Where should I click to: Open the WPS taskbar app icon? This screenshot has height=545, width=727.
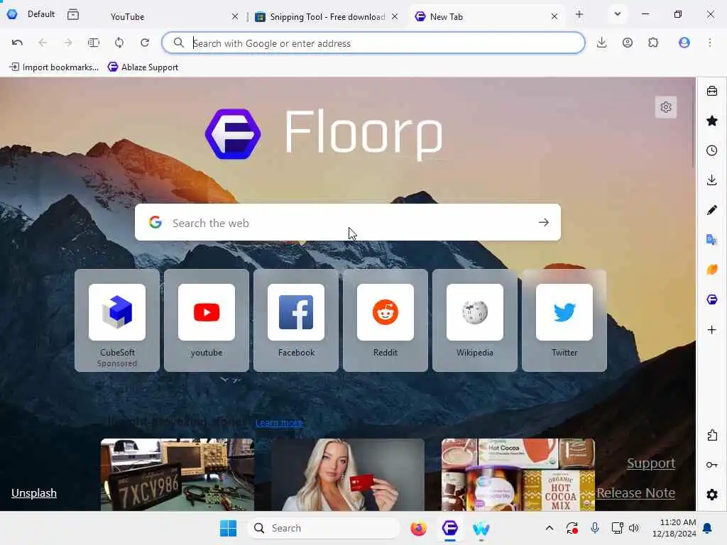click(x=481, y=528)
